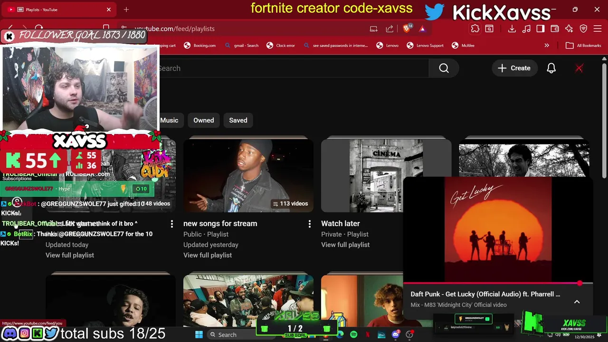Viewport: 608px width, 342px height.
Task: Expand the Daft Punk miniplayer chevron
Action: coord(577,302)
